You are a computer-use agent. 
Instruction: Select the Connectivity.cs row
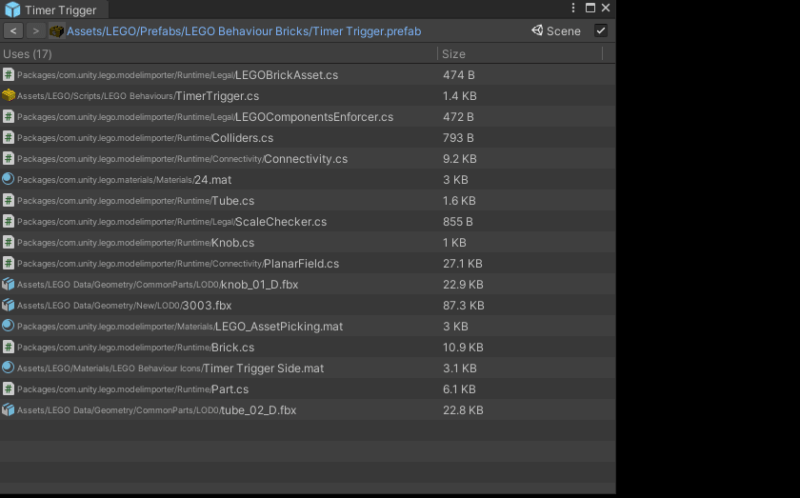[x=305, y=159]
